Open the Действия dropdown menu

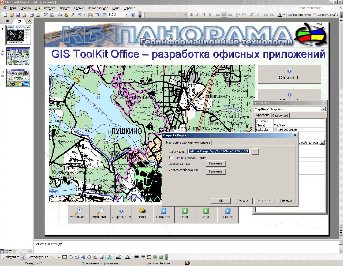pos(11,257)
